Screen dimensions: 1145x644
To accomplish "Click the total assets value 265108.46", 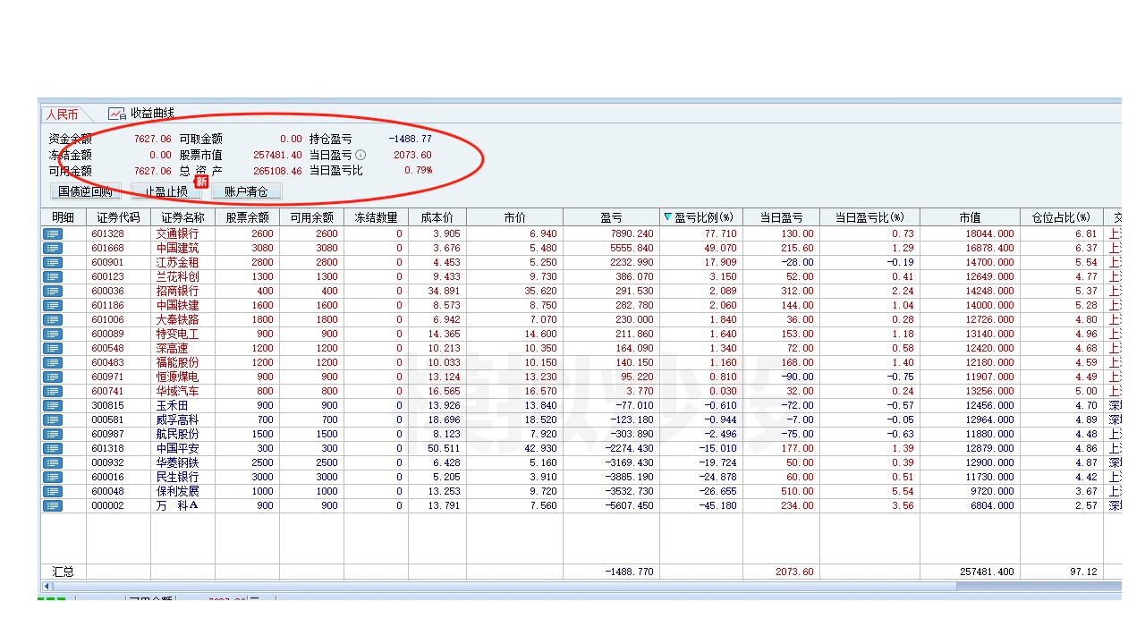I will pos(277,171).
